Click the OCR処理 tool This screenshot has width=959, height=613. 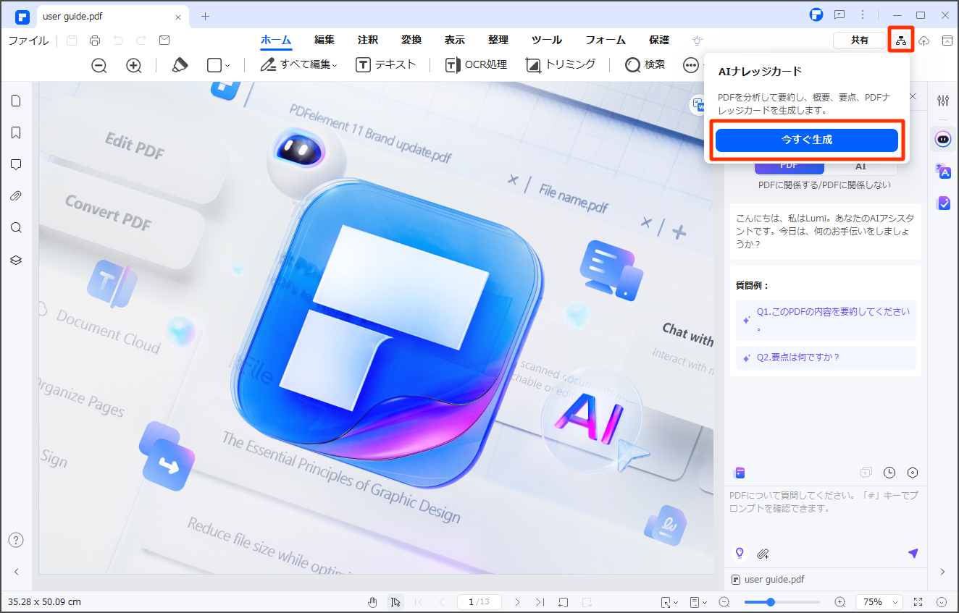pyautogui.click(x=476, y=65)
